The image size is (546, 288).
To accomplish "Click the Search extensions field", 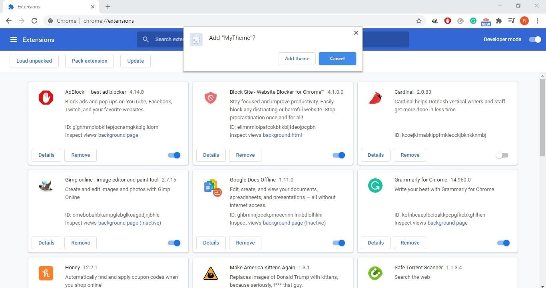I will pyautogui.click(x=273, y=39).
